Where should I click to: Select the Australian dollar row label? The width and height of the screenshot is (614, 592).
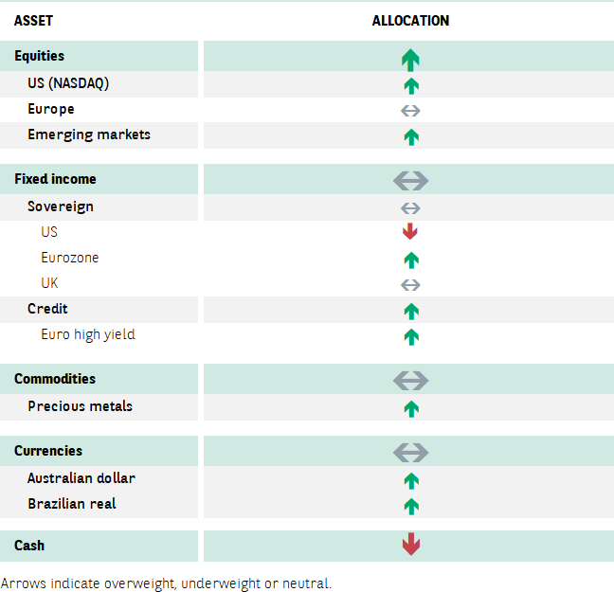tap(81, 478)
